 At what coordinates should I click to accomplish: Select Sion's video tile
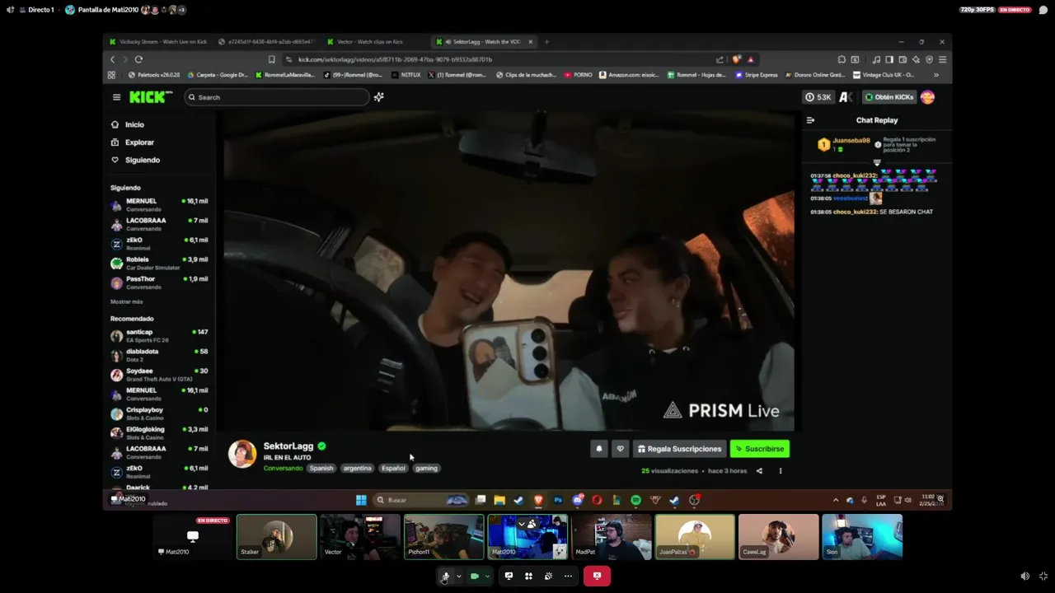tap(862, 537)
